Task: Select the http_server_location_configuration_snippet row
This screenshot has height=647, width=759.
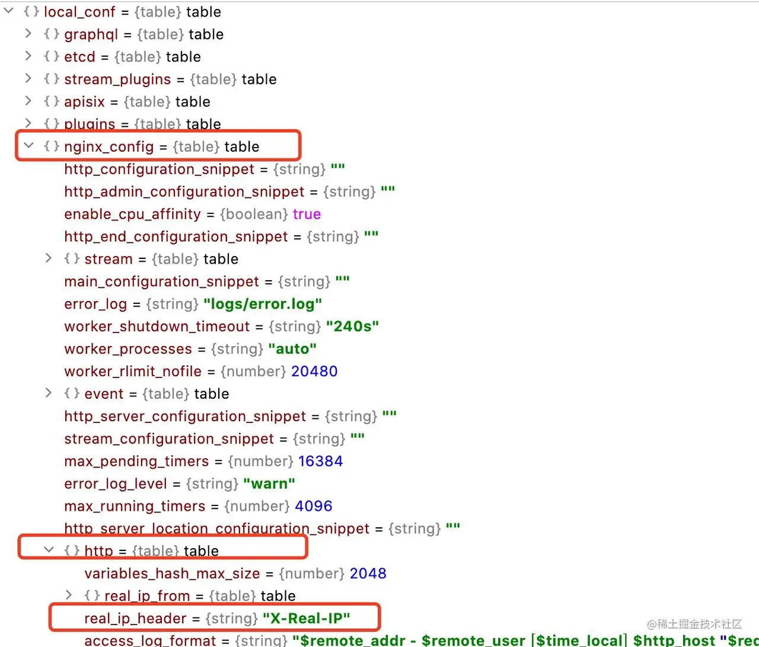Action: point(262,529)
